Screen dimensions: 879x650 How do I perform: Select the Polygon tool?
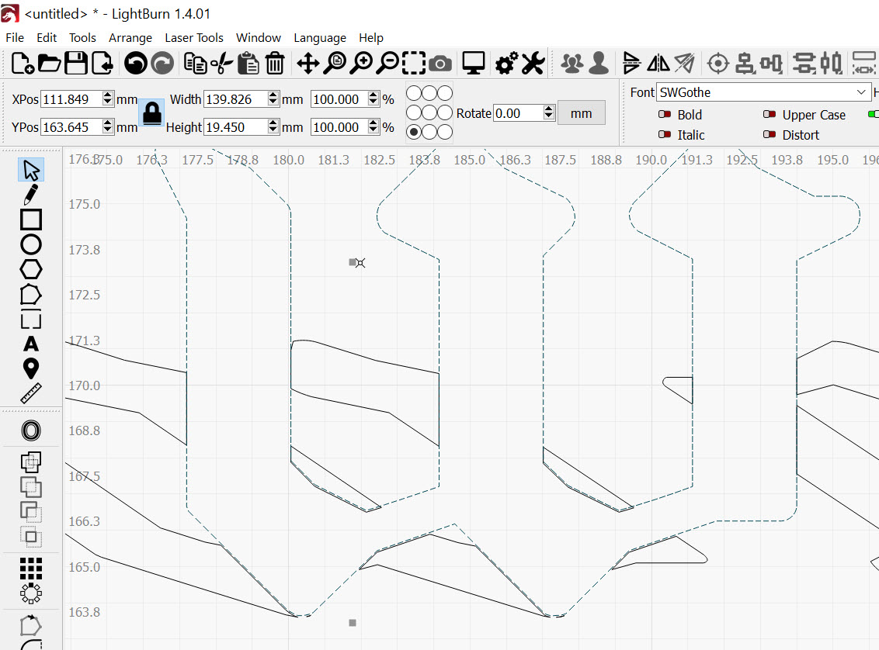coord(30,268)
